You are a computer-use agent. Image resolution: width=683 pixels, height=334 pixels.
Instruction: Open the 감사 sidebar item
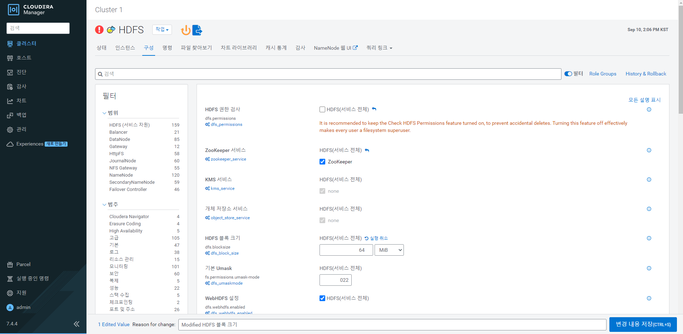(x=17, y=86)
